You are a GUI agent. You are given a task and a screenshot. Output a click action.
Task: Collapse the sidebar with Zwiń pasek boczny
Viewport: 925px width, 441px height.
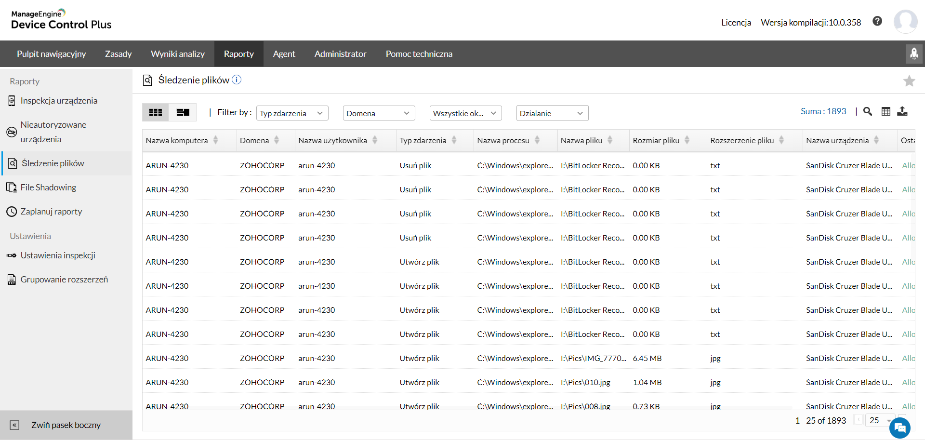coord(66,425)
